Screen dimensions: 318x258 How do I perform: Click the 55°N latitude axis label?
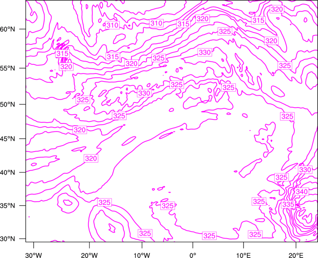tap(8, 68)
